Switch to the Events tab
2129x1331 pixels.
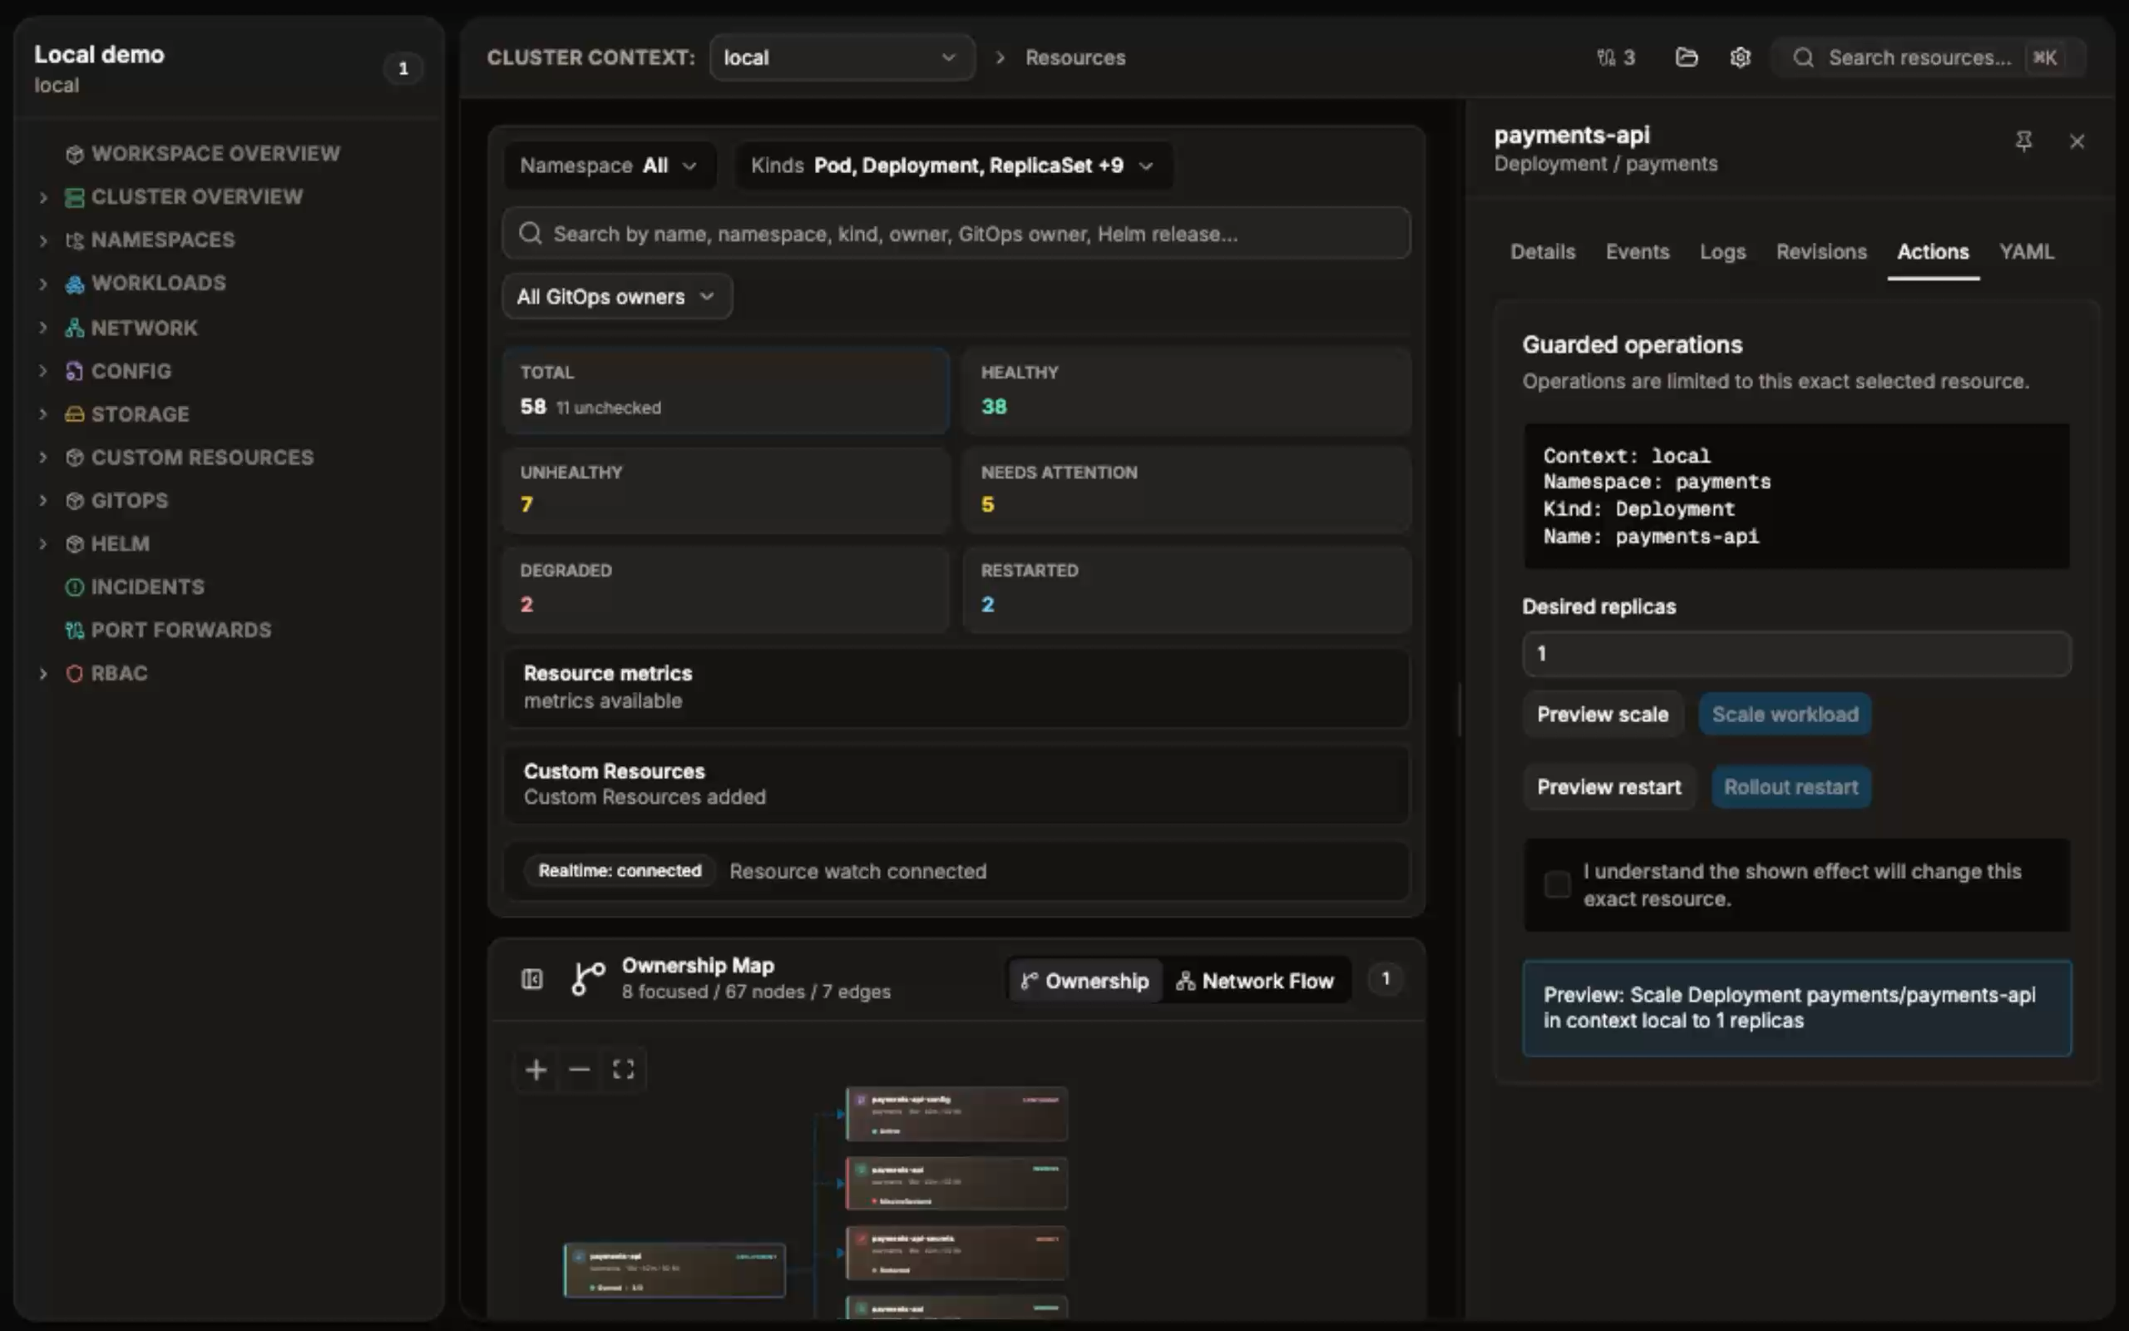(1638, 252)
